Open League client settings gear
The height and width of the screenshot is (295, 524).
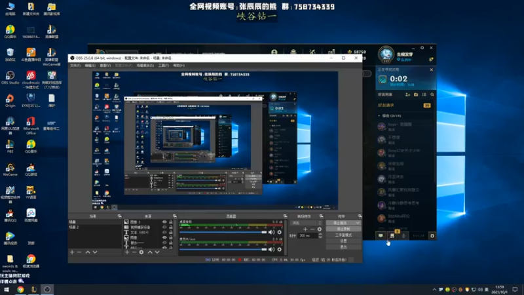pyautogui.click(x=422, y=48)
